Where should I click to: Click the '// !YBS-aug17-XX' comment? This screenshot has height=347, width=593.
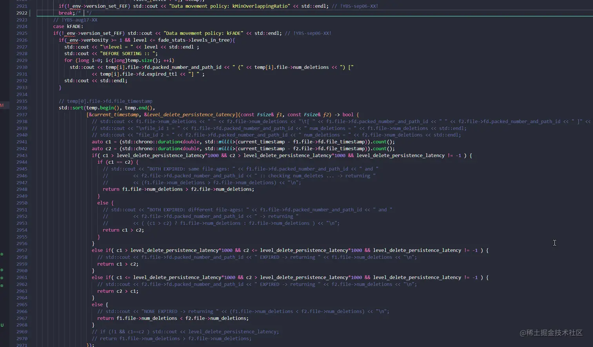75,20
